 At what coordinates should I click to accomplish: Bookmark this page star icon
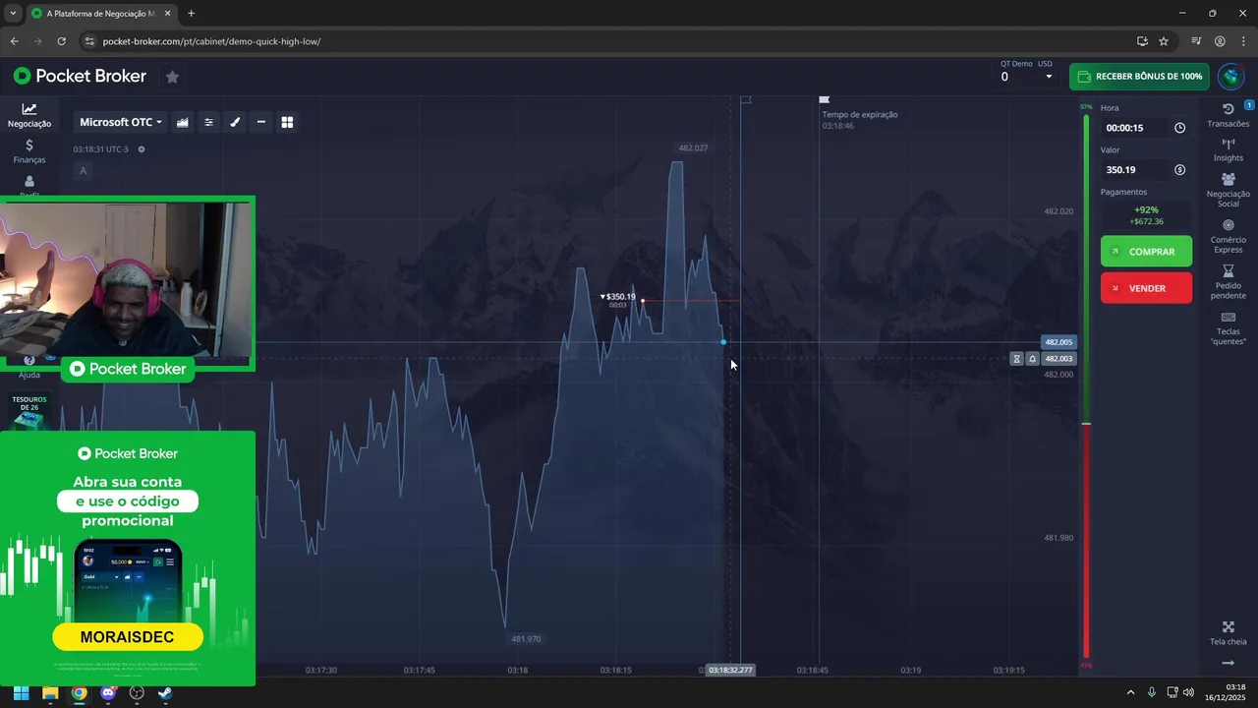click(x=1164, y=41)
